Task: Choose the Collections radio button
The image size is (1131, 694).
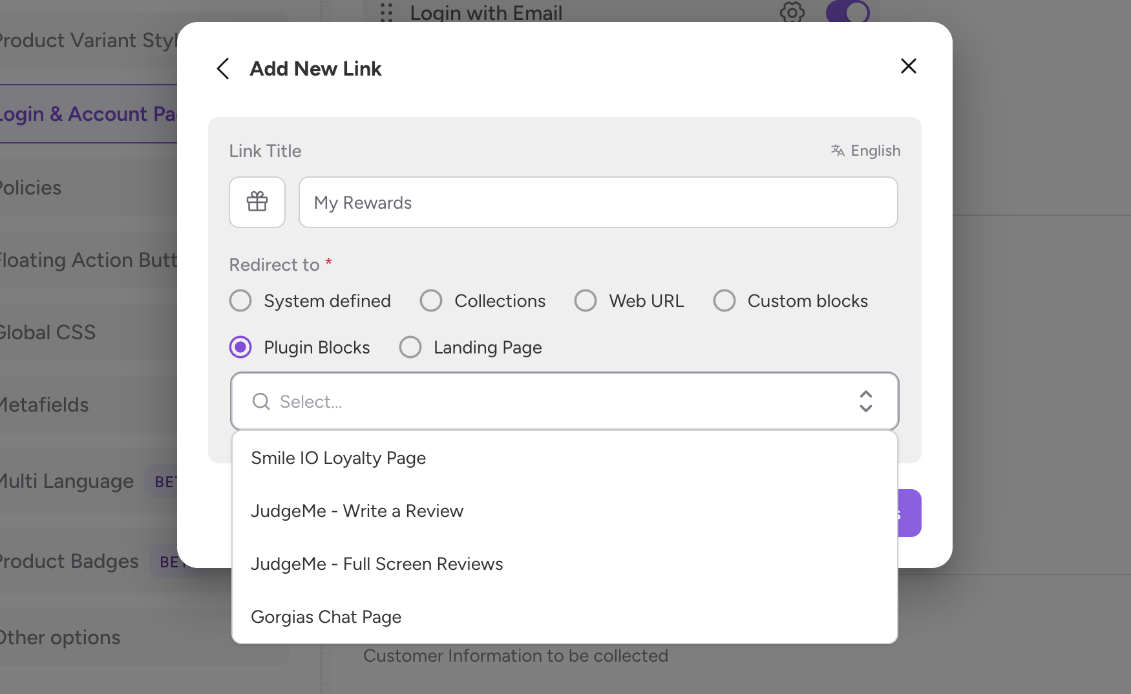Action: click(431, 300)
